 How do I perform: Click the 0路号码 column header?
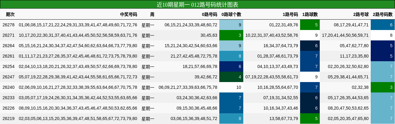[209, 14]
